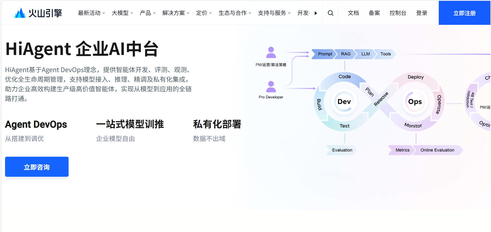491x232 pixels.
Task: Click the Pro Developer user icon
Action: [271, 87]
